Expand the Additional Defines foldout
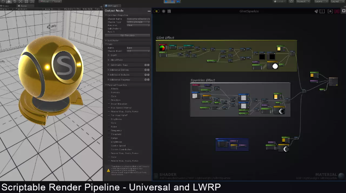The width and height of the screenshot is (346, 193). [108, 70]
